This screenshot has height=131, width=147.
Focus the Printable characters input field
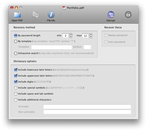[87, 107]
